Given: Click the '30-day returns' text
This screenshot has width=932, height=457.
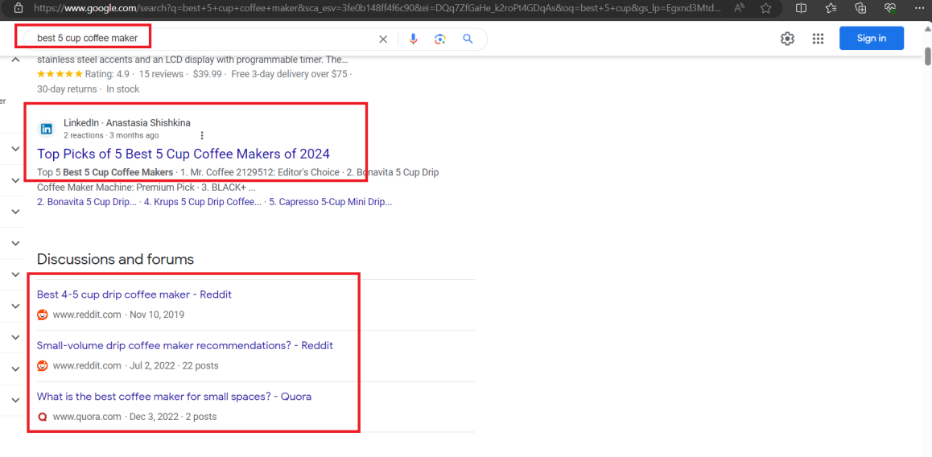Looking at the screenshot, I should coord(67,89).
